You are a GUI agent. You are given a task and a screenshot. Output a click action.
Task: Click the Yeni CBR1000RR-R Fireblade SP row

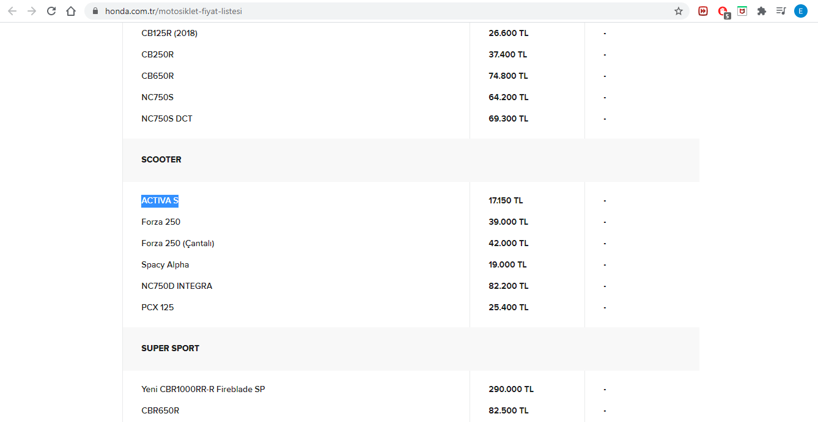[x=411, y=389]
